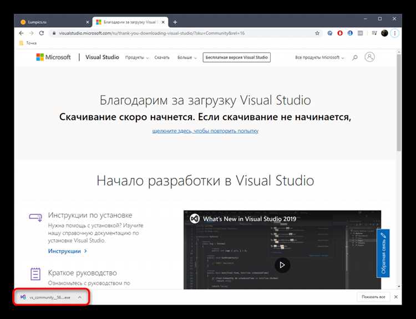The width and height of the screenshot is (416, 319).
Task: Go back using the browser back arrow
Action: [21, 33]
